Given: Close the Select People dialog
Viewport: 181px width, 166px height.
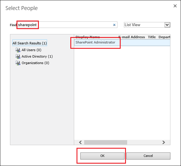Looking at the screenshot, I should coord(175,6).
